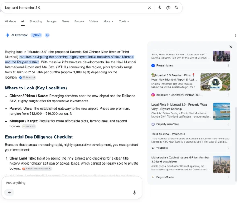Switch AI Overview to Gujarati language

click(x=36, y=35)
